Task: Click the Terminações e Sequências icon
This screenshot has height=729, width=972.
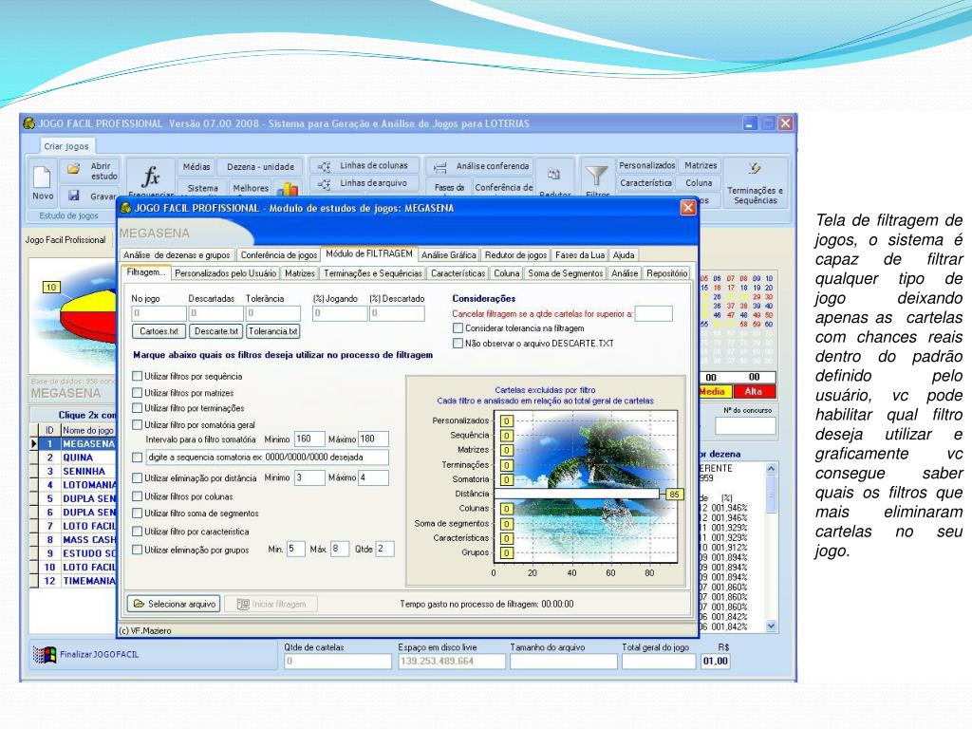Action: point(755,169)
